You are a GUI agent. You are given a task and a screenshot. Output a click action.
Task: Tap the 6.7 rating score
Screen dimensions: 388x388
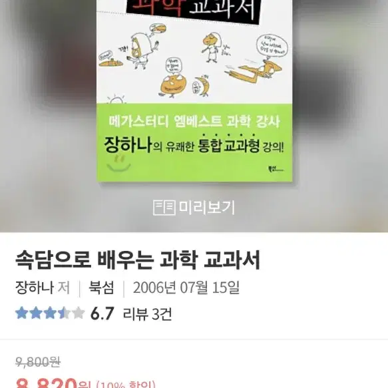click(x=102, y=313)
